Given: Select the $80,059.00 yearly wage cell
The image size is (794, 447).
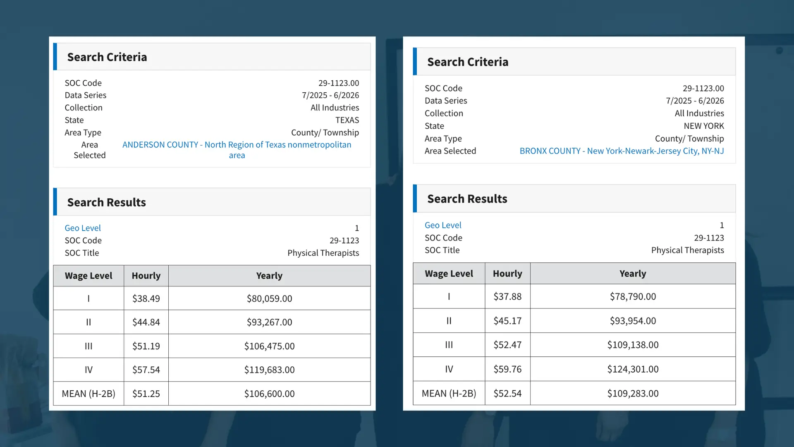Looking at the screenshot, I should coord(269,298).
